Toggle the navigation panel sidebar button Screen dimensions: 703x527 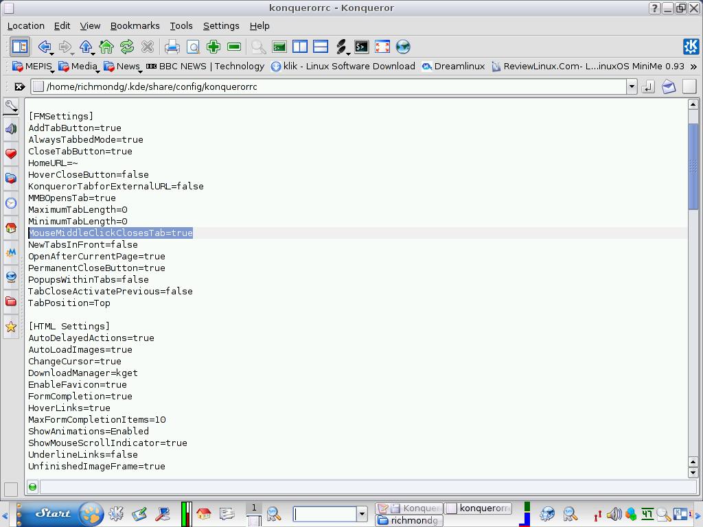[20, 47]
